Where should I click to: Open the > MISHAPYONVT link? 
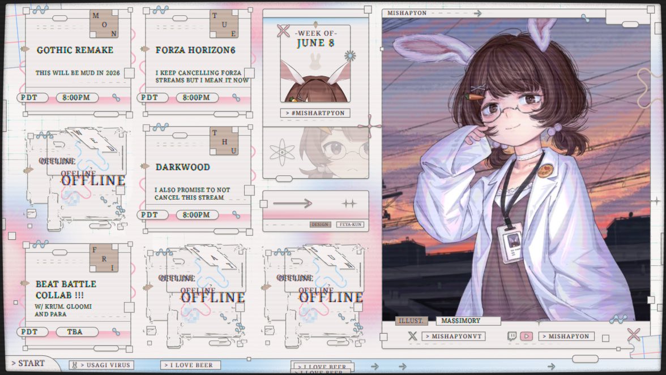tap(454, 336)
